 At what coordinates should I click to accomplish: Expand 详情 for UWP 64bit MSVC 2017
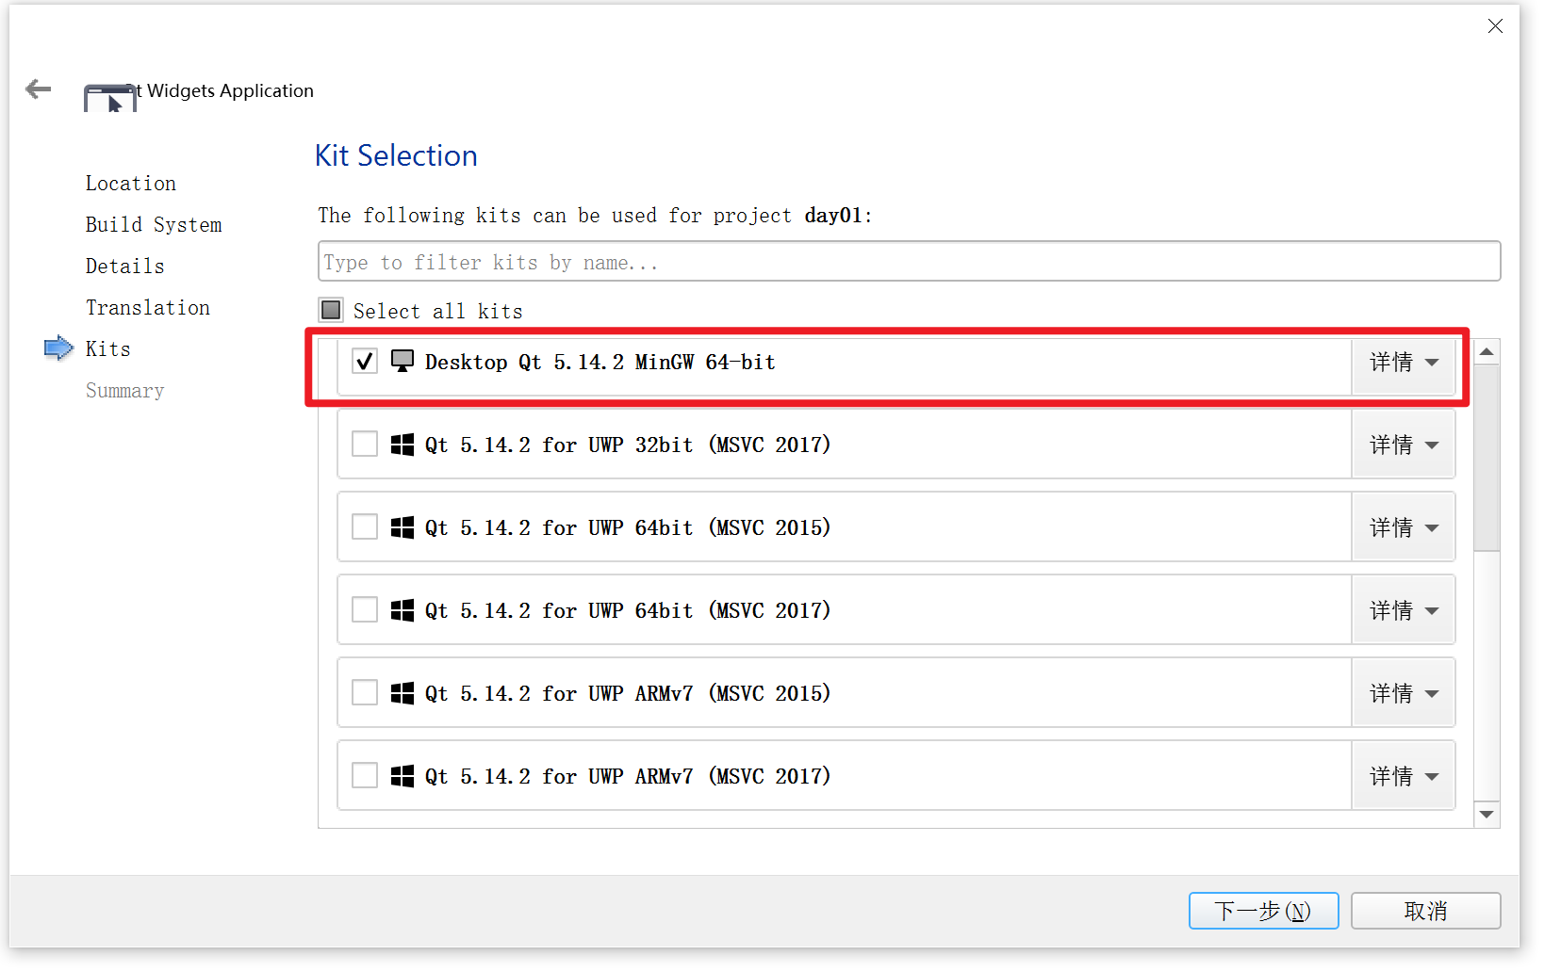point(1404,611)
